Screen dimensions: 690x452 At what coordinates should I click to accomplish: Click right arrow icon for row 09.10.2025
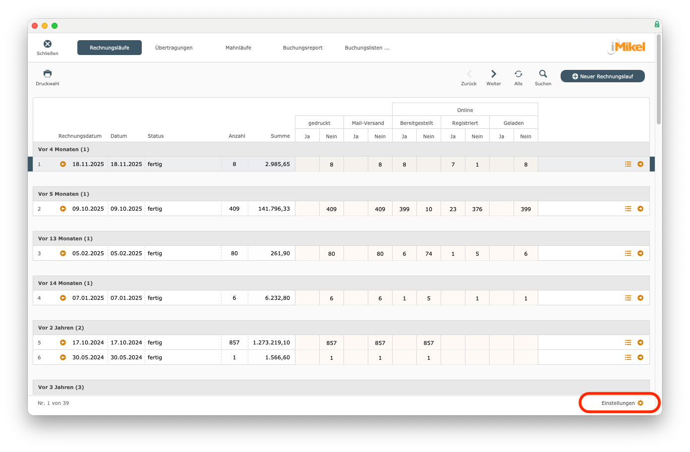640,209
